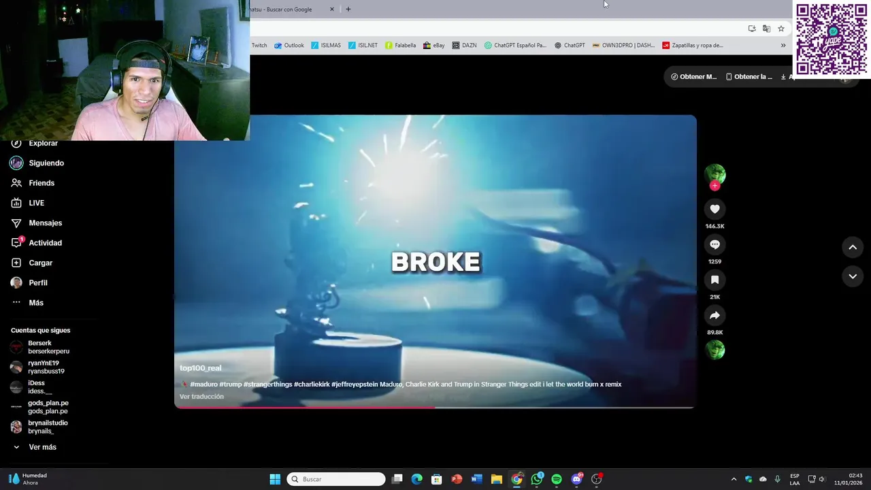
Task: Click the #maduro hashtag
Action: [x=203, y=385]
